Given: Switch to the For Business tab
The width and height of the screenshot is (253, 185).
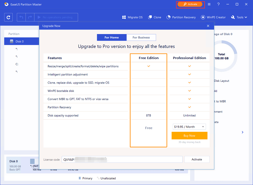Looking at the screenshot, I should pyautogui.click(x=141, y=37).
